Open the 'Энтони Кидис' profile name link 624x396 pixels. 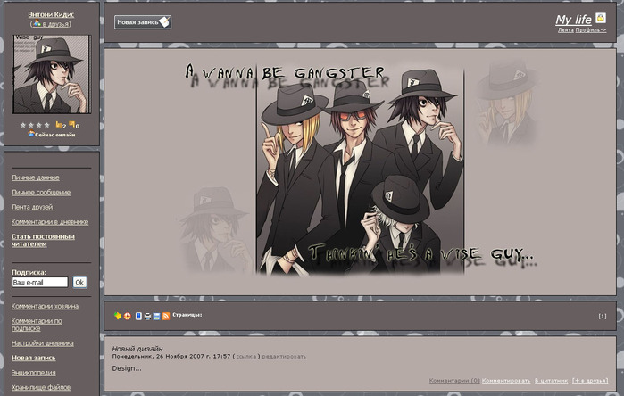click(x=51, y=14)
